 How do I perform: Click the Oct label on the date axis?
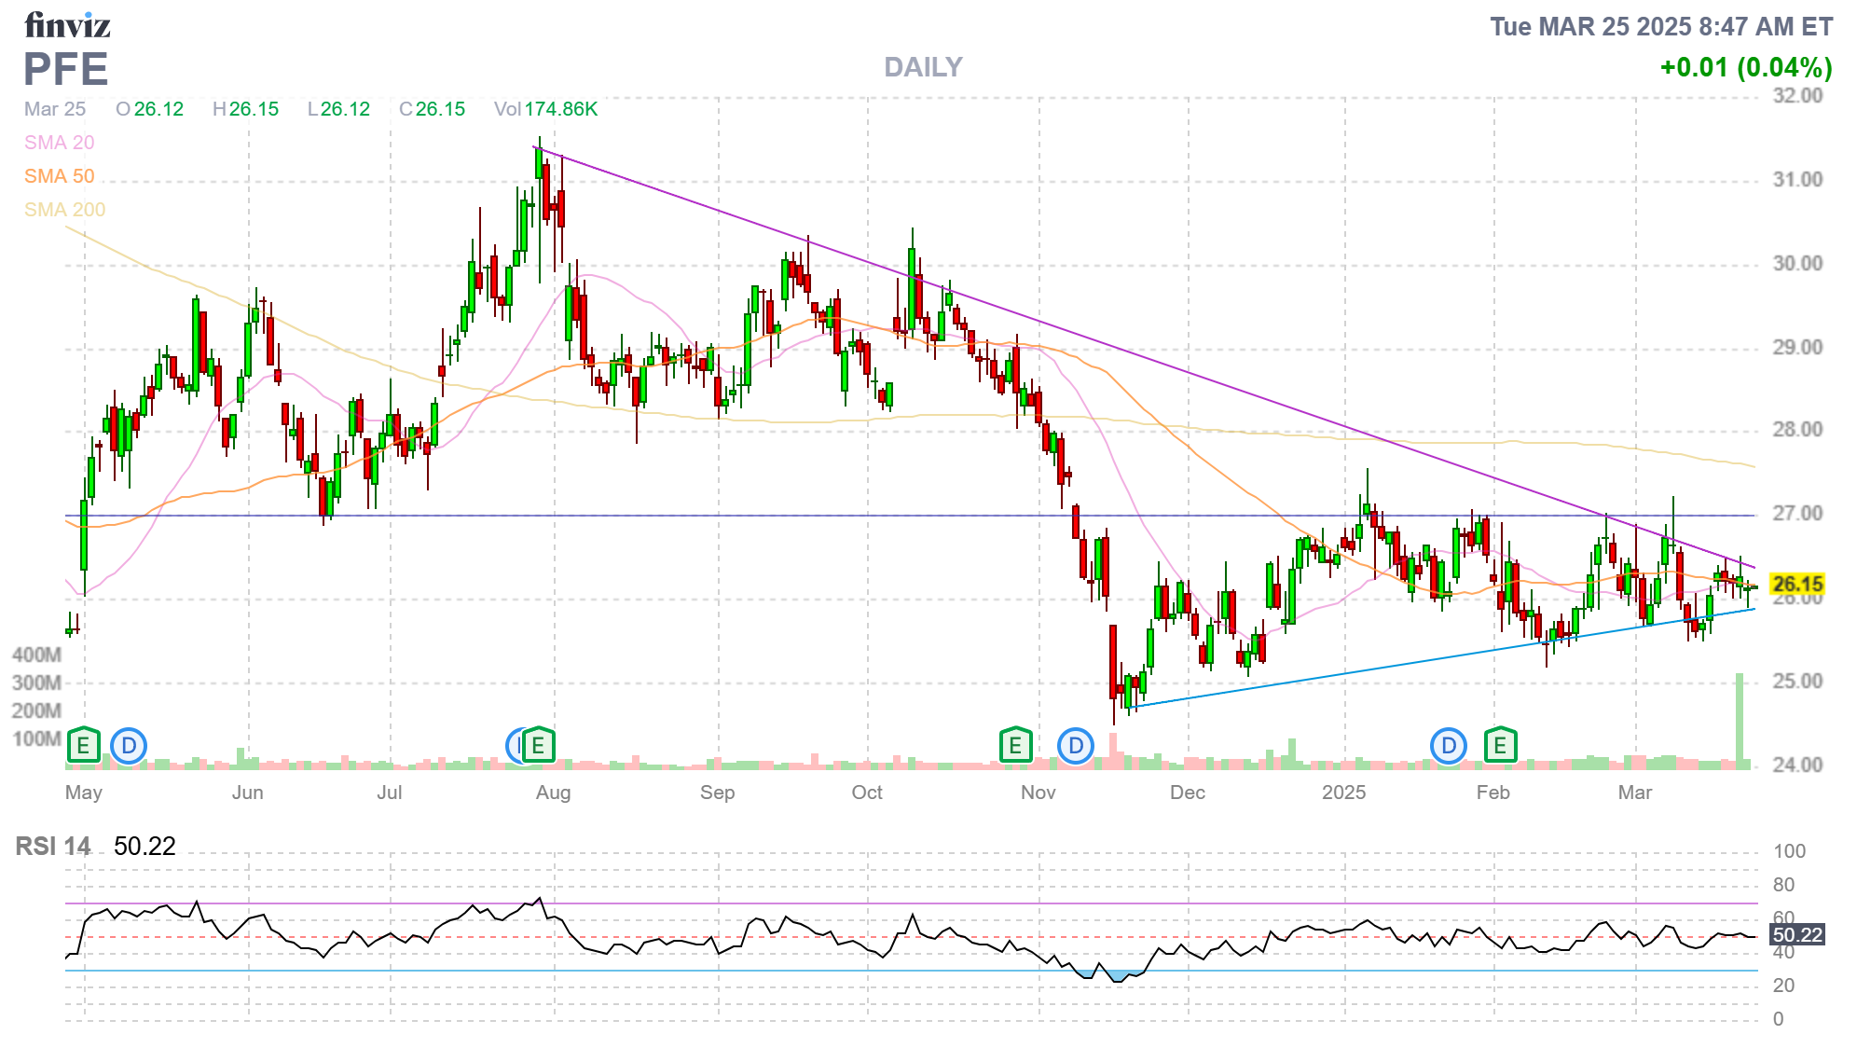(867, 793)
